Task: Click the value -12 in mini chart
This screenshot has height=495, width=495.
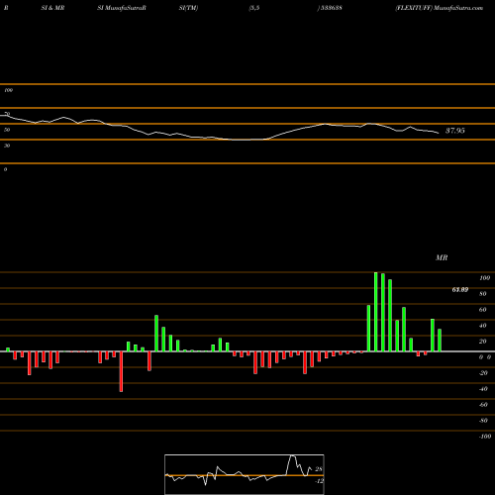Action: click(319, 481)
